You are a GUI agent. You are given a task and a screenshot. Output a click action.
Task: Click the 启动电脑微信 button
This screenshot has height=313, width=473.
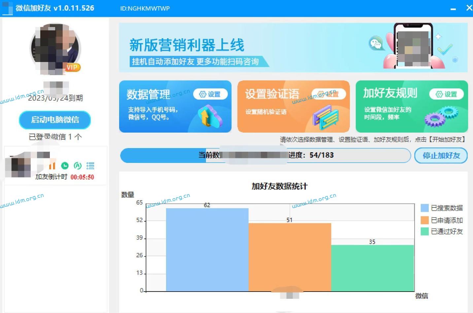tap(55, 120)
